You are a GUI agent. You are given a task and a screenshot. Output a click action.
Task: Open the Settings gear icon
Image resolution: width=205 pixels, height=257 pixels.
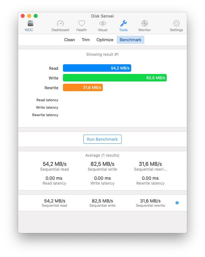pos(176,23)
